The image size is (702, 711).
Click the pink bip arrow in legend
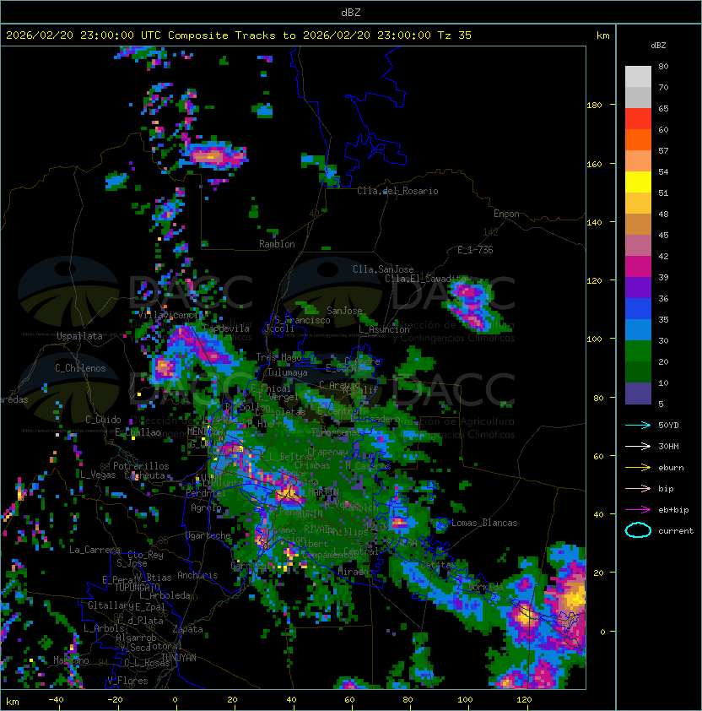[638, 488]
